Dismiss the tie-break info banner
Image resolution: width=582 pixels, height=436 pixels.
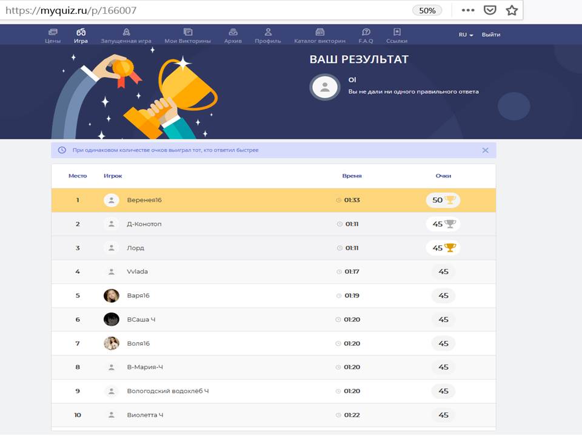485,150
